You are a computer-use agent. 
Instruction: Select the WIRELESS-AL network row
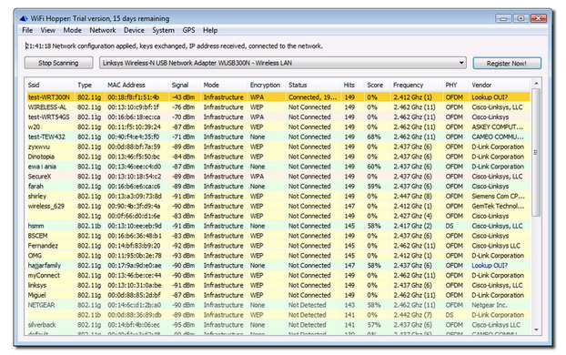278,107
